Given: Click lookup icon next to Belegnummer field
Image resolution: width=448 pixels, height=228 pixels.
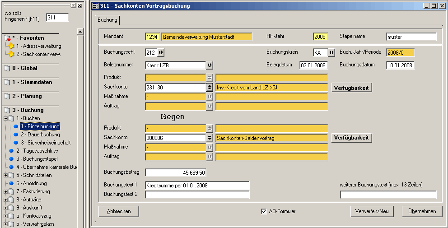Looking at the screenshot, I should 209,65.
